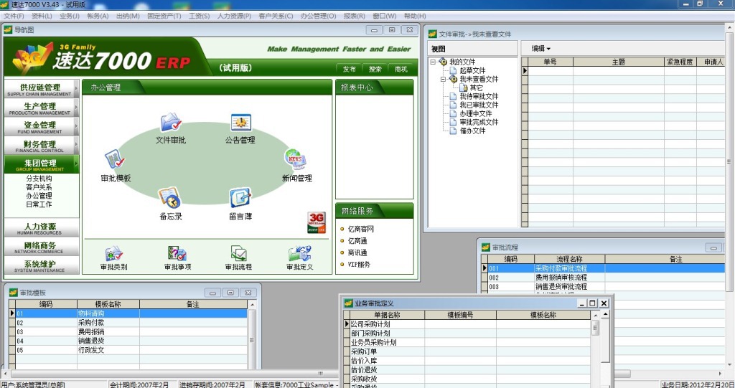Collapse the 我未查看文件 tree node
The image size is (735, 388).
[443, 79]
